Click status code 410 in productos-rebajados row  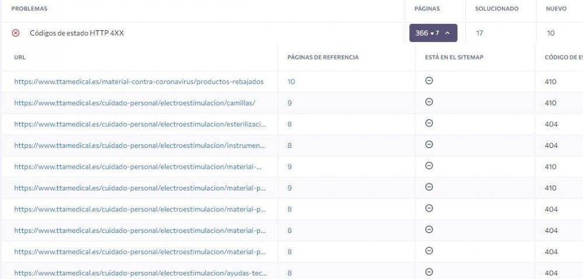pyautogui.click(x=550, y=82)
